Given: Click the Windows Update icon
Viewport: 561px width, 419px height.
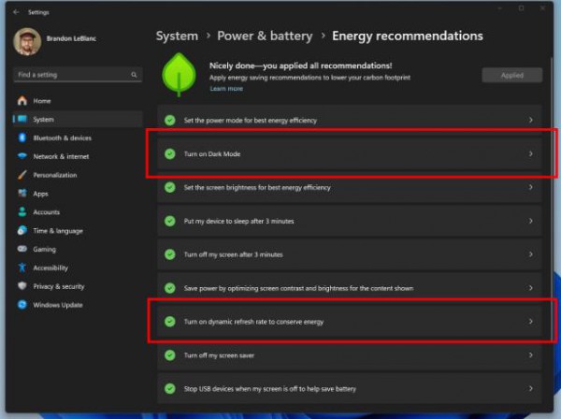Looking at the screenshot, I should [x=22, y=305].
